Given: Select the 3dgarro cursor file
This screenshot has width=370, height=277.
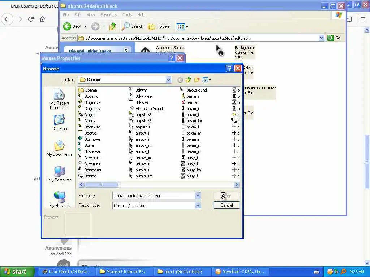Looking at the screenshot, I should tap(89, 96).
